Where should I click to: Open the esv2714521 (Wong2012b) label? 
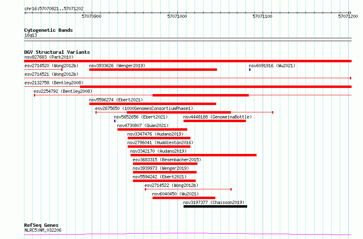(x=51, y=74)
